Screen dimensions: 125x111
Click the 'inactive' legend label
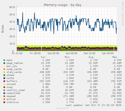click(x=13, y=102)
